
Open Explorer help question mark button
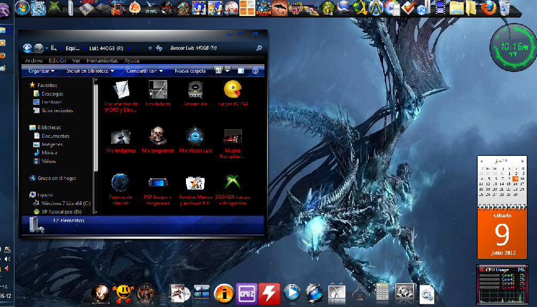pos(255,71)
